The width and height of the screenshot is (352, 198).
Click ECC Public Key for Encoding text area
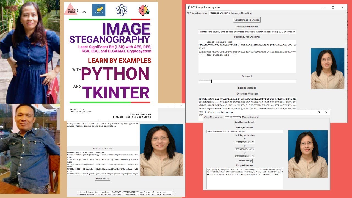pos(247,56)
